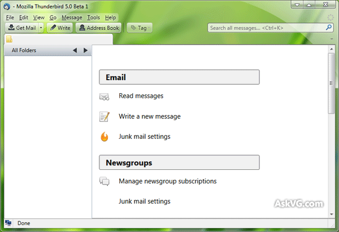Click the vertical scrollbar thumb

[x=331, y=83]
